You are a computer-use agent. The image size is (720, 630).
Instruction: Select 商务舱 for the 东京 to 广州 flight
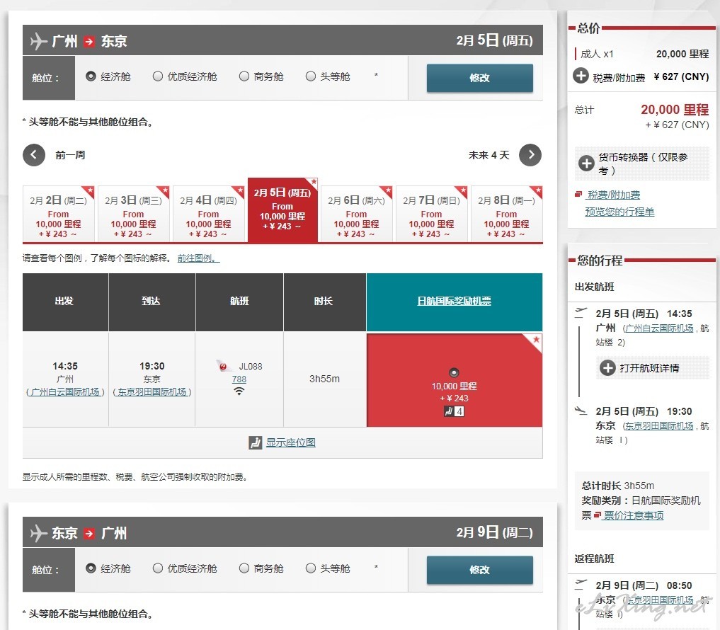pos(244,568)
